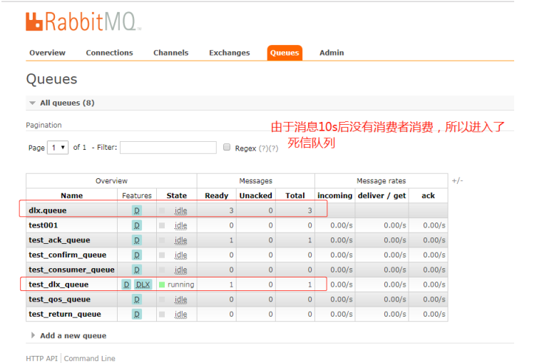Sort by the incoming column header
The height and width of the screenshot is (363, 537).
(x=334, y=195)
